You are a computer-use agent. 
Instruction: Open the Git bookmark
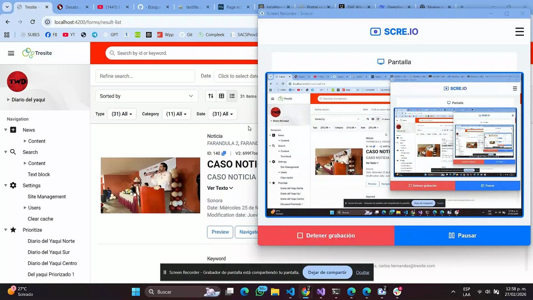click(x=185, y=35)
